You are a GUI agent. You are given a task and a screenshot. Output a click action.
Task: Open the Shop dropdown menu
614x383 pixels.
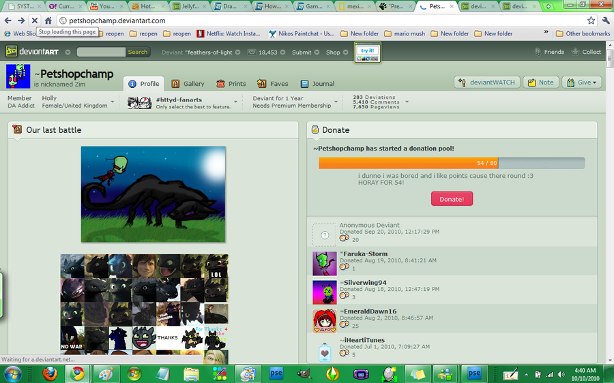337,52
